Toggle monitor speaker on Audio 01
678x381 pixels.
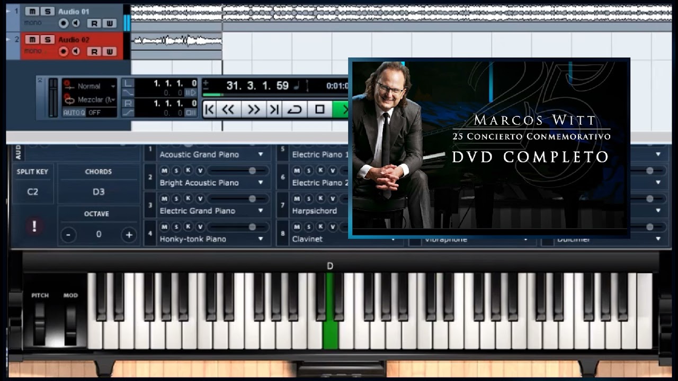coord(76,23)
